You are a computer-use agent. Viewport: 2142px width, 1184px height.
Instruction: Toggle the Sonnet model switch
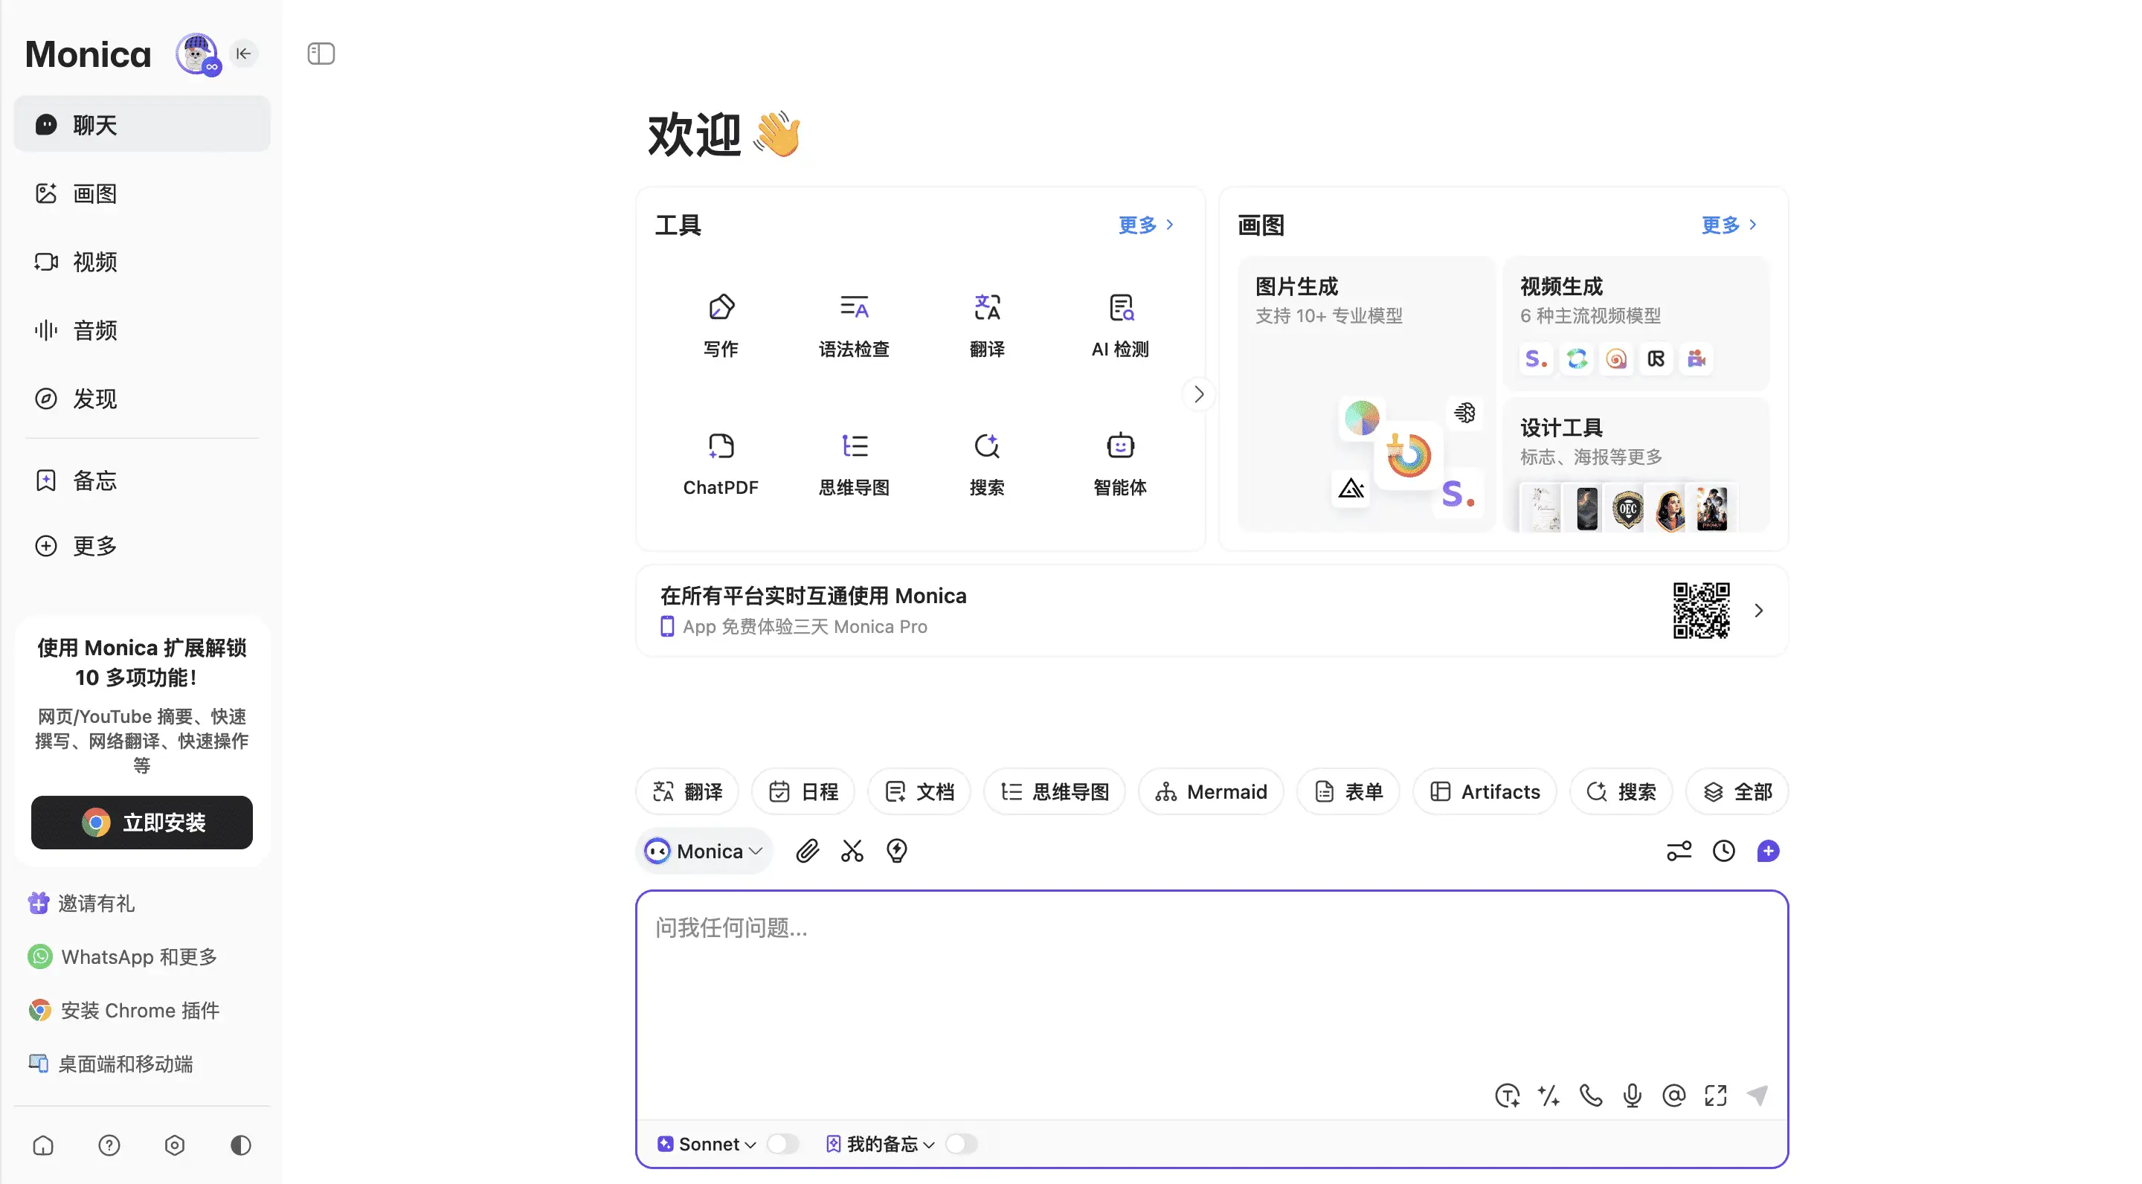click(782, 1143)
